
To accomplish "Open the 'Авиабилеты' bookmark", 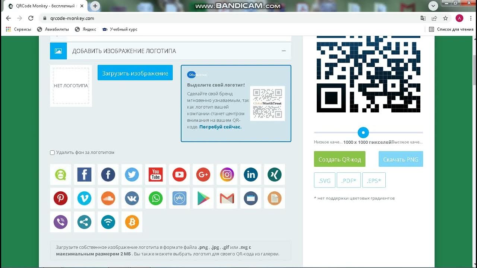I will click(53, 29).
